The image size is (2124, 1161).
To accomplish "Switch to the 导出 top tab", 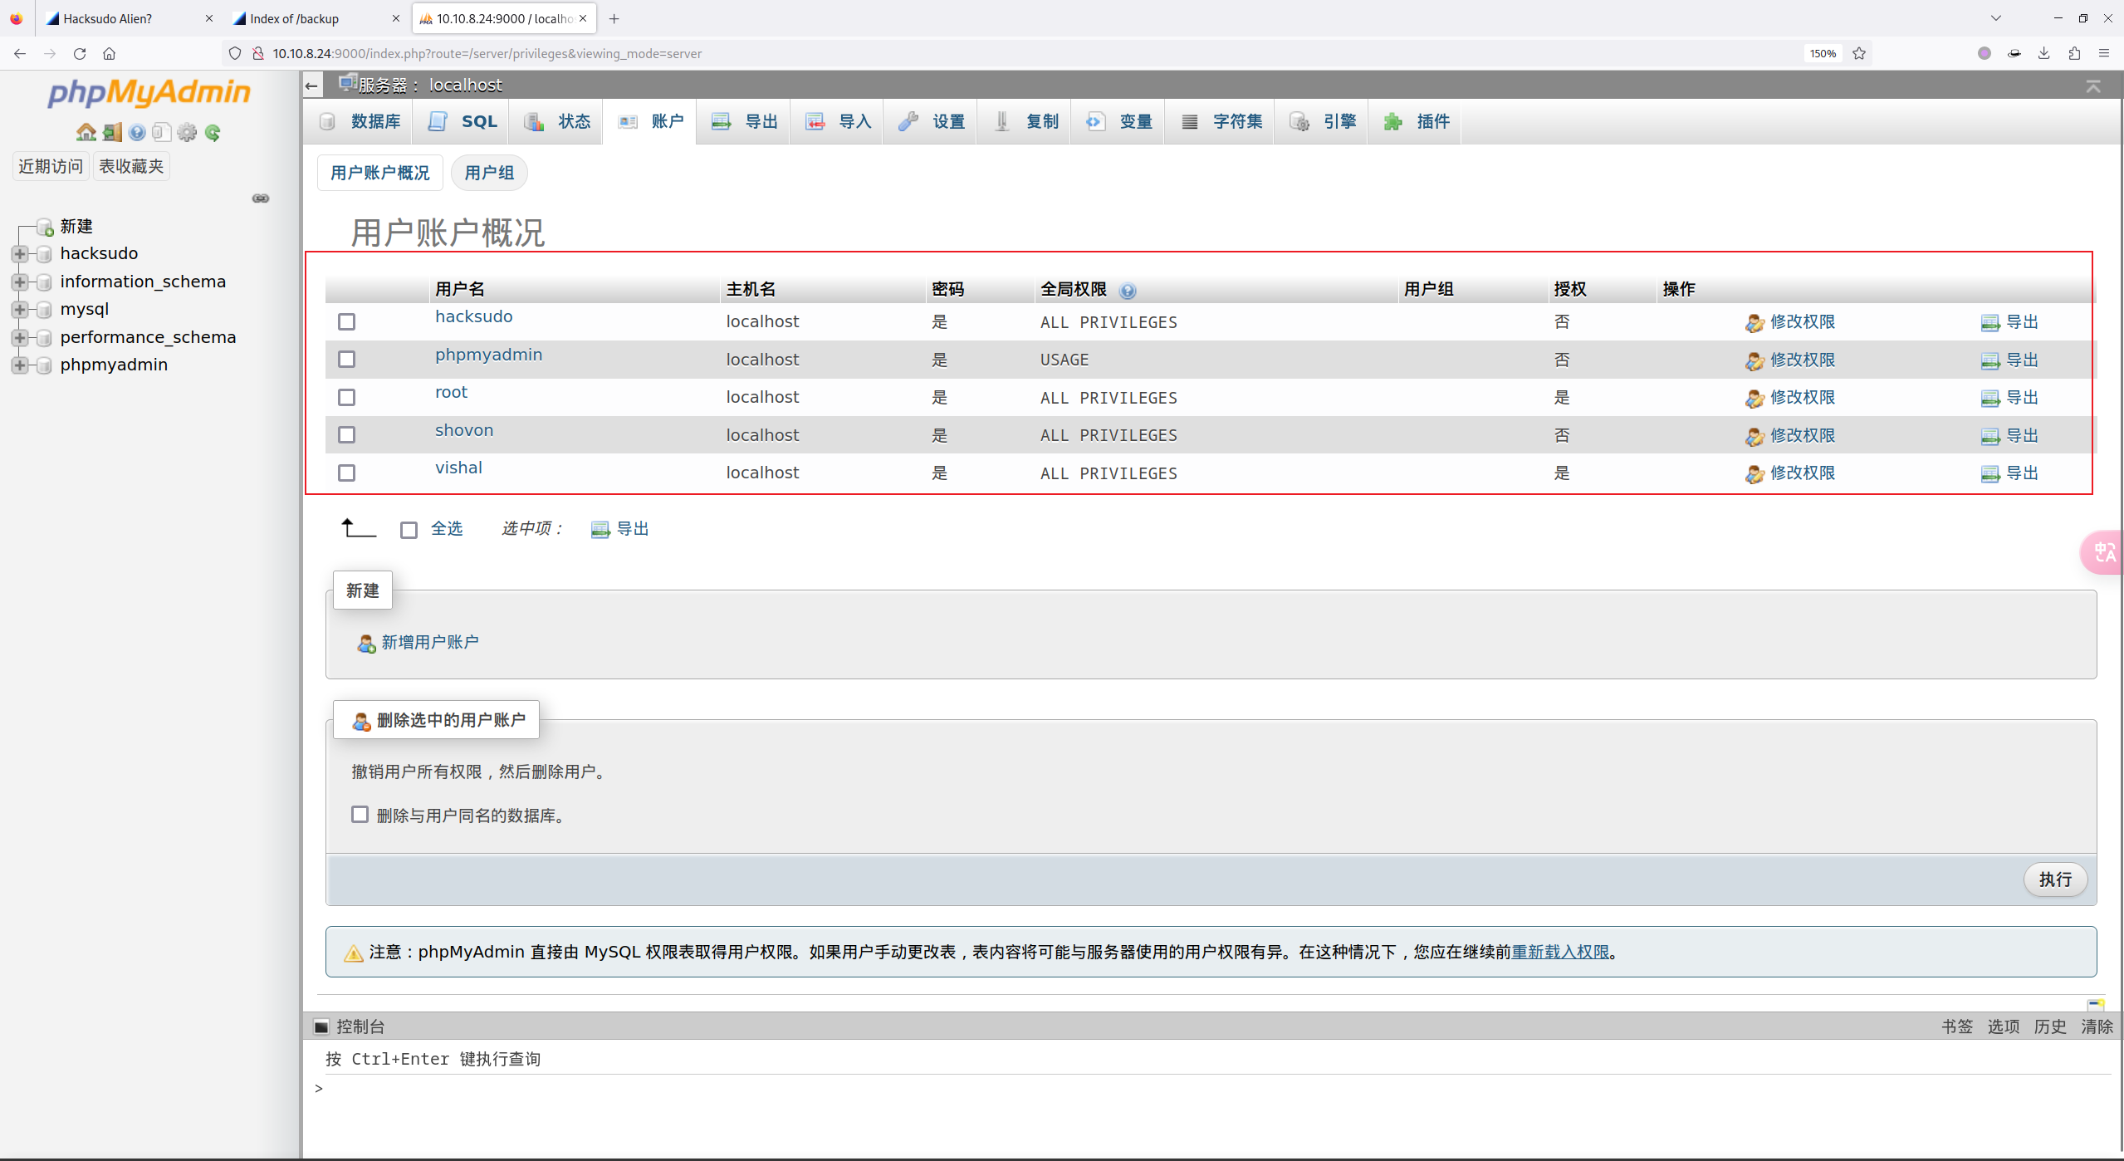I will click(744, 122).
